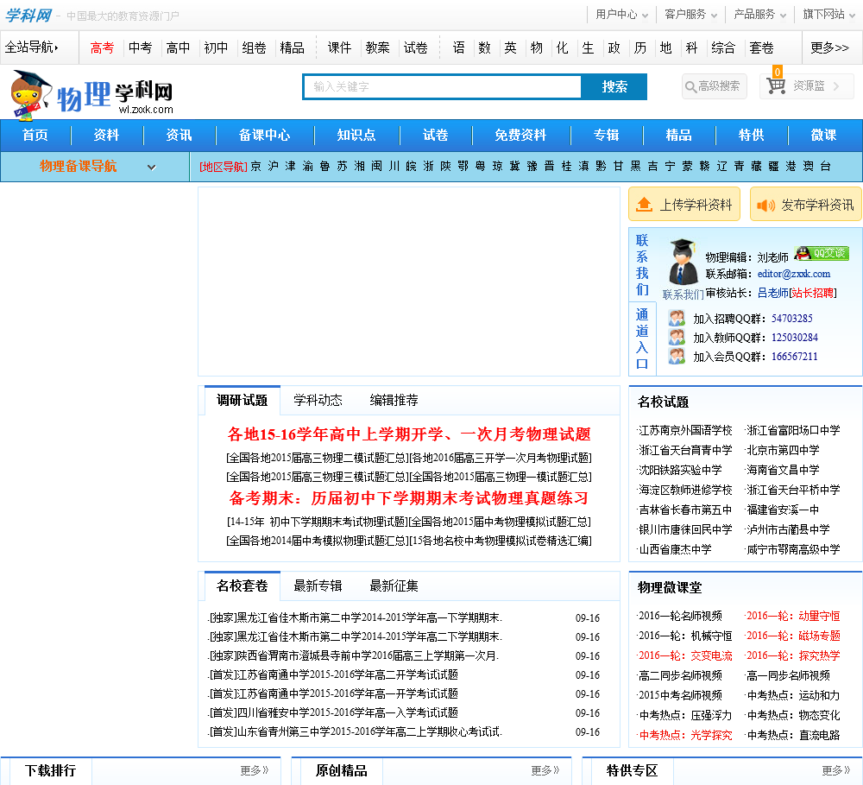Open 免费资料 in the main menu
Viewport: 863px width, 785px height.
pyautogui.click(x=520, y=136)
